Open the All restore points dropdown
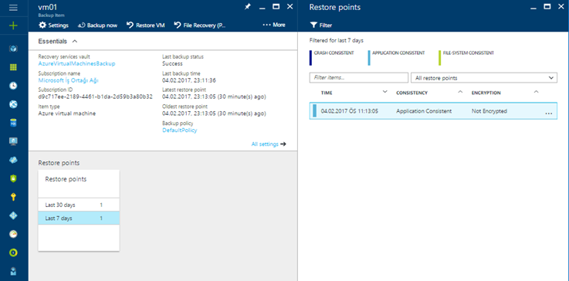 tap(484, 78)
